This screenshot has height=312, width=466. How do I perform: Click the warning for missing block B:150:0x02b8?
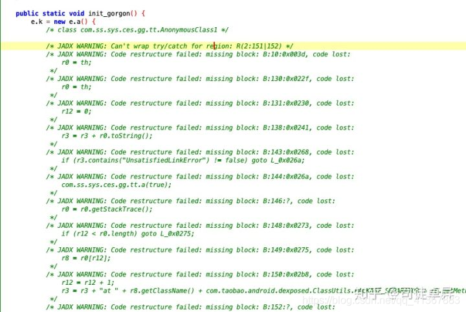click(x=200, y=274)
